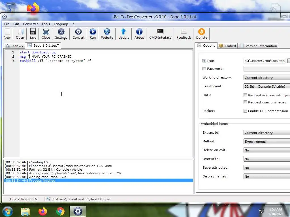The height and width of the screenshot is (217, 290).
Task: Launch Chrome from the taskbar
Action: pos(60,211)
